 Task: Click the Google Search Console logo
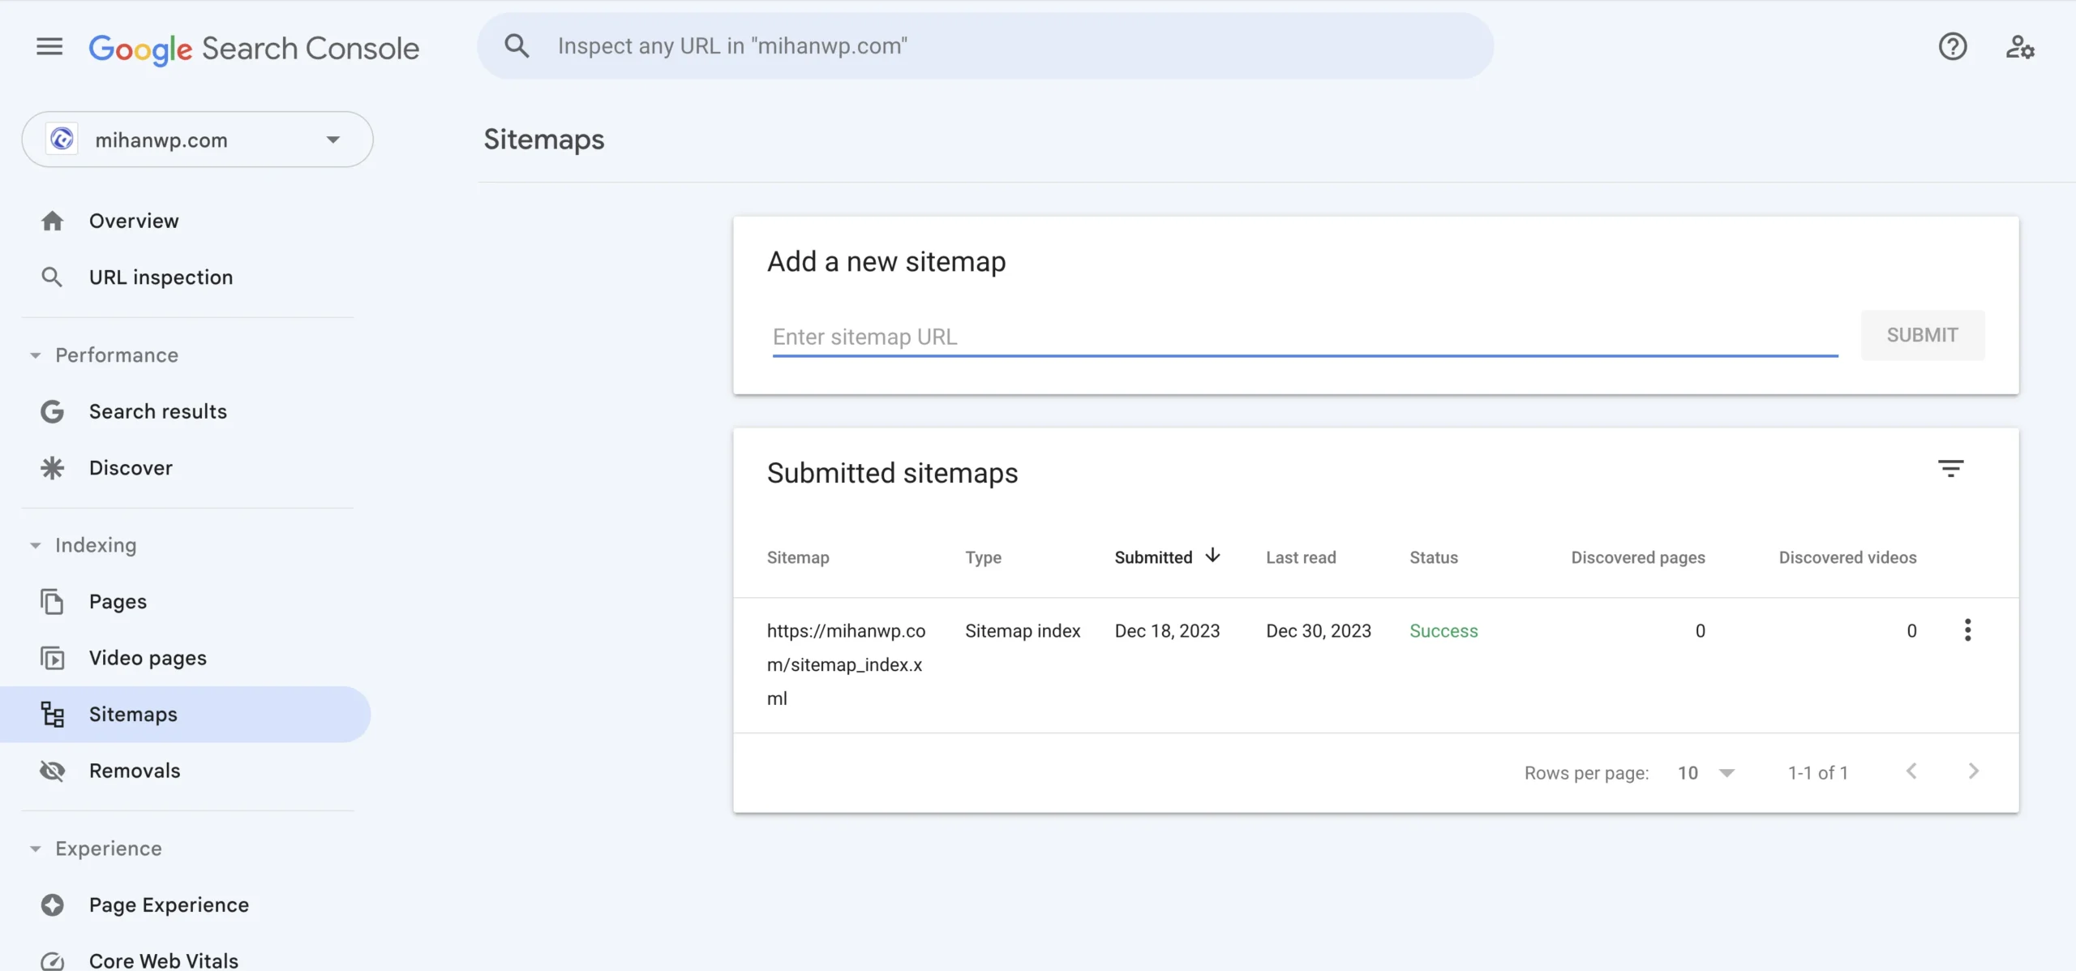(254, 49)
